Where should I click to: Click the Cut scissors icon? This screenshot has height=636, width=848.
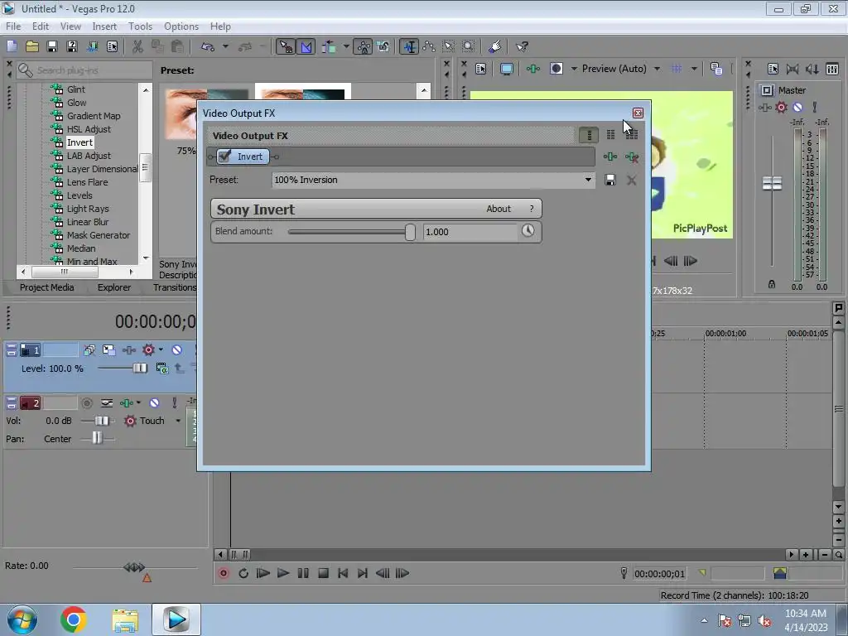click(x=138, y=46)
